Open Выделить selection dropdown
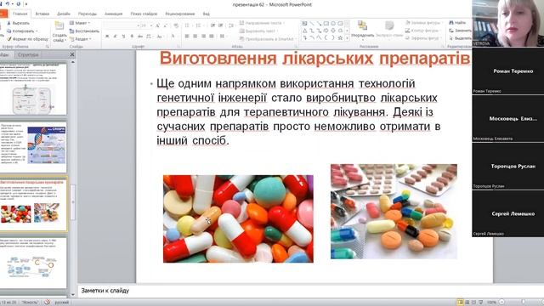Image resolution: width=544 pixels, height=306 pixels. pos(460,38)
